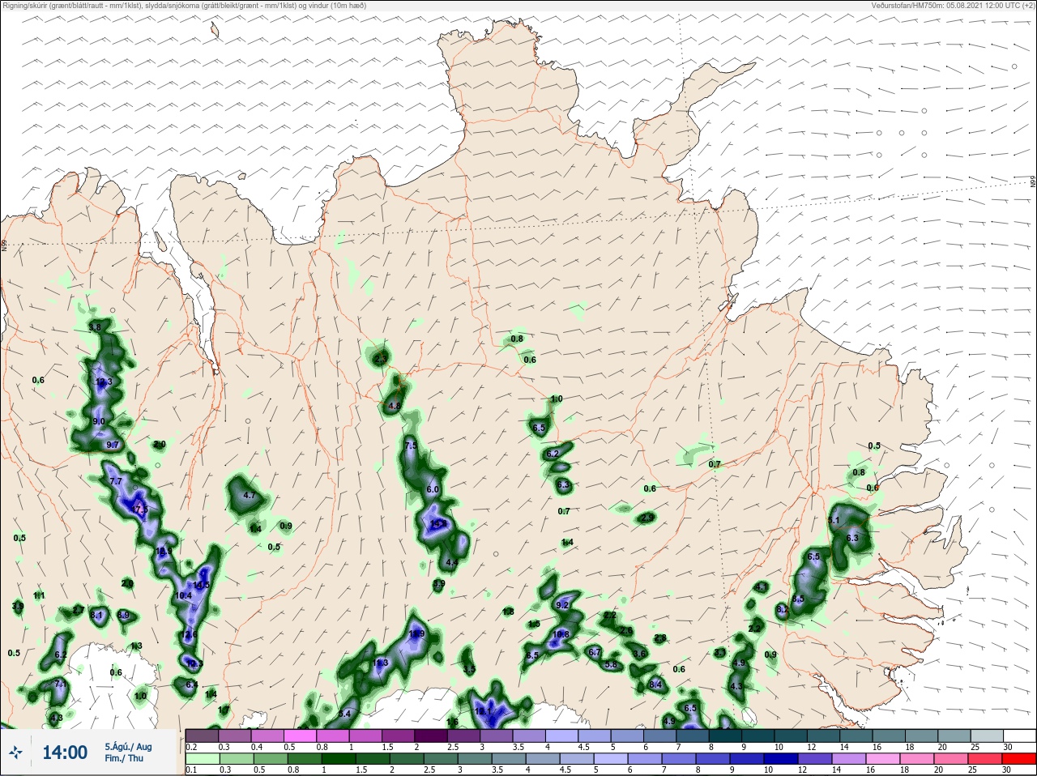Click the 4.7 precipitation value
The image size is (1037, 776).
[x=250, y=496]
